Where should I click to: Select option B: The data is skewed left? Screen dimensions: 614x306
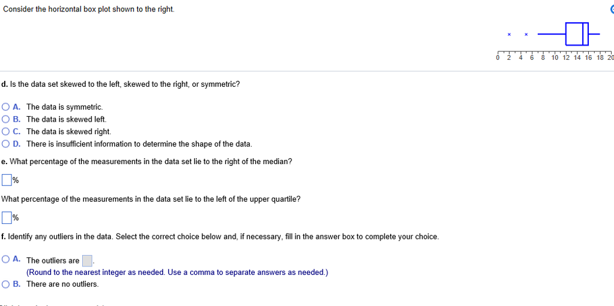6,119
